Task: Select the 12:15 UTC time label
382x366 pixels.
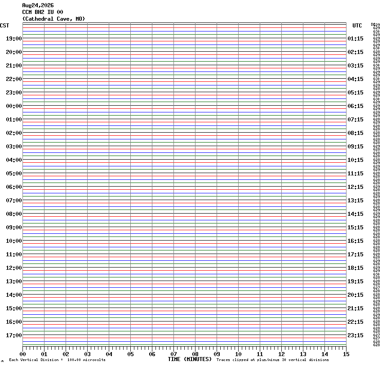Action: click(355, 187)
